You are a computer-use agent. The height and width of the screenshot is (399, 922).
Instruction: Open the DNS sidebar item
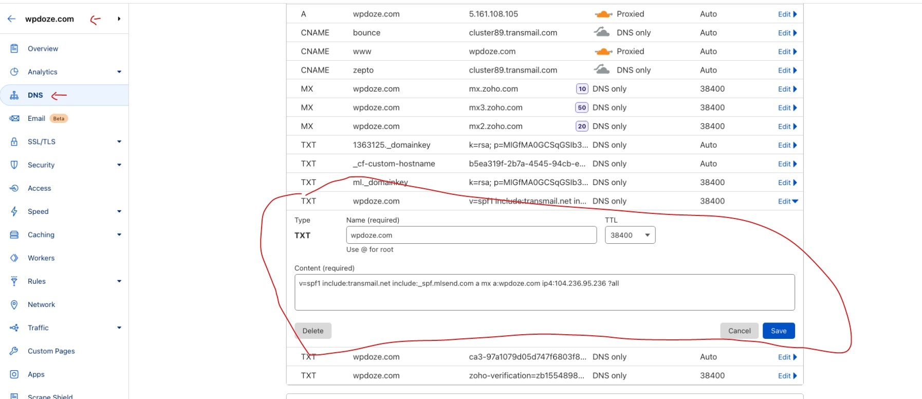[35, 95]
